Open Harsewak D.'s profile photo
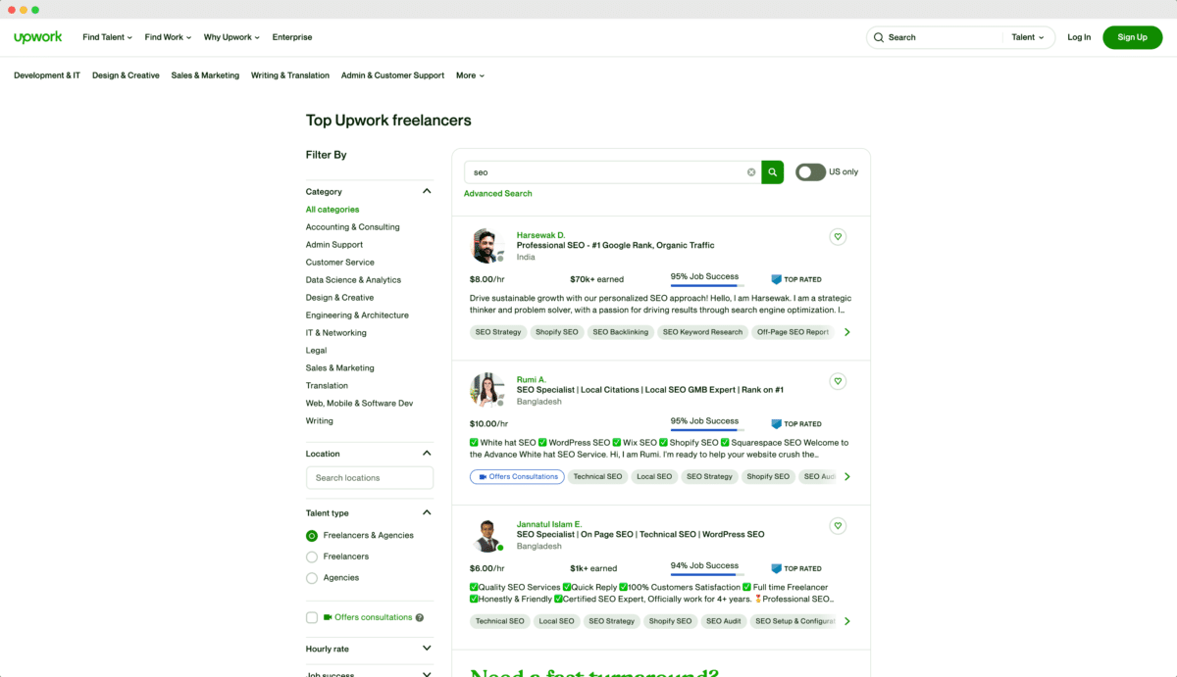The width and height of the screenshot is (1177, 677). [x=486, y=246]
